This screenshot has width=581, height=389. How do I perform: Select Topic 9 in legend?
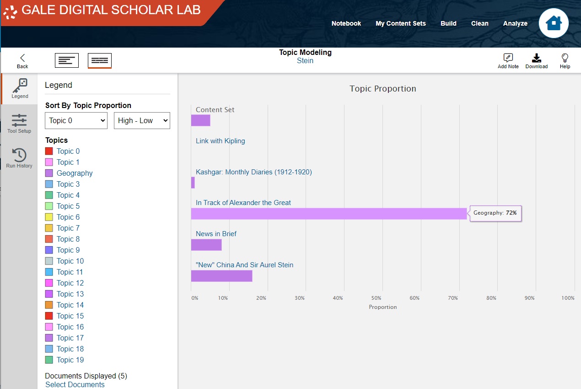tap(68, 250)
